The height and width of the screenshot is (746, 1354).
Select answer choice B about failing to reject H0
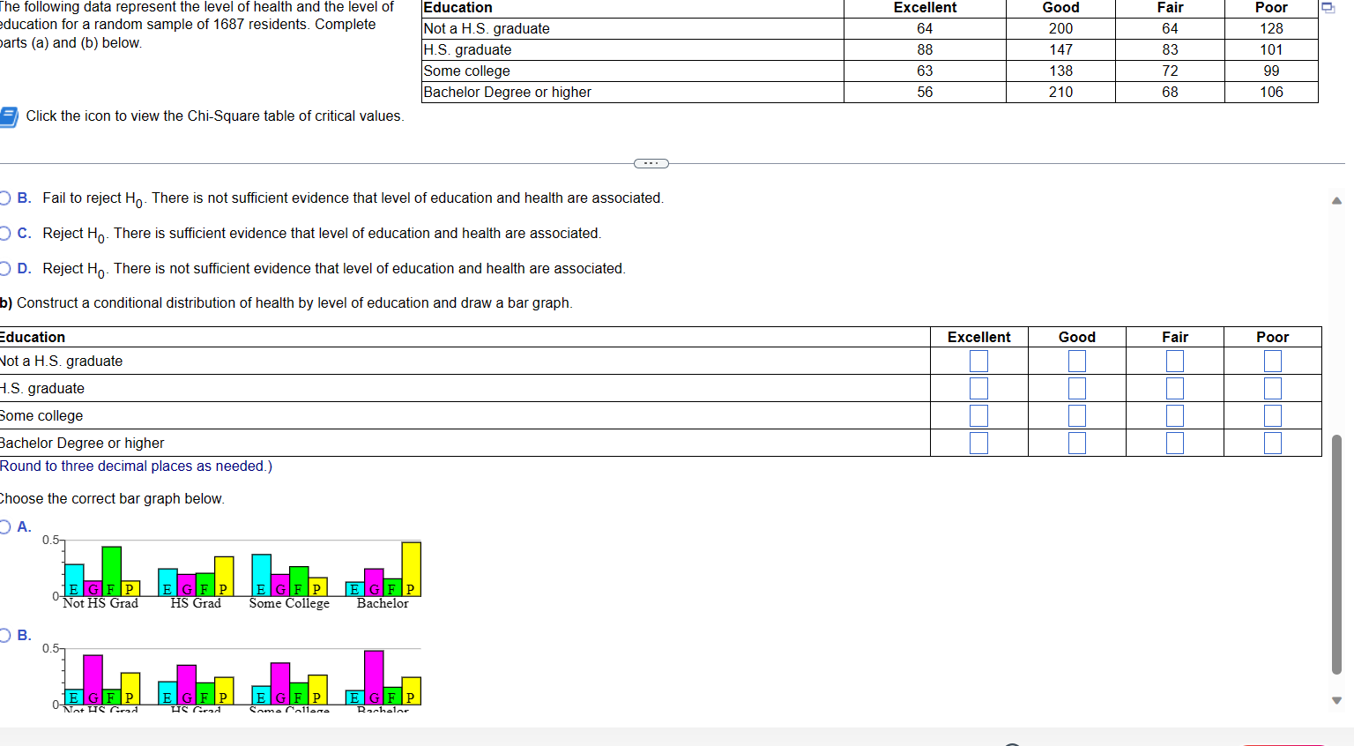pyautogui.click(x=4, y=197)
